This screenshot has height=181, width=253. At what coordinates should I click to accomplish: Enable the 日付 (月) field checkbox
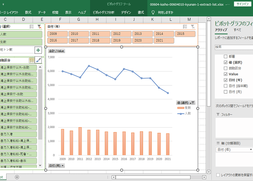[226, 92]
